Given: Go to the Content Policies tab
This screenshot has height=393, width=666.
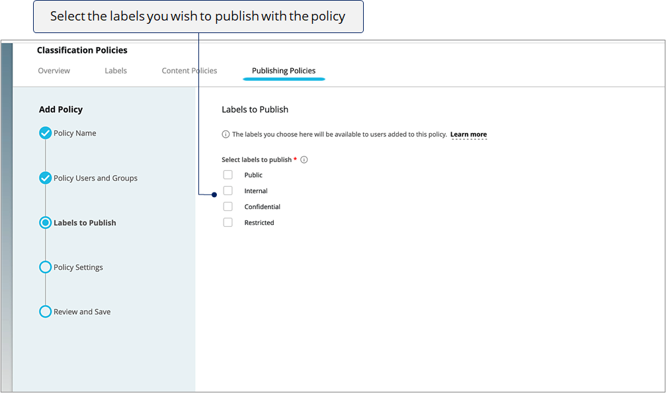Looking at the screenshot, I should pos(189,71).
